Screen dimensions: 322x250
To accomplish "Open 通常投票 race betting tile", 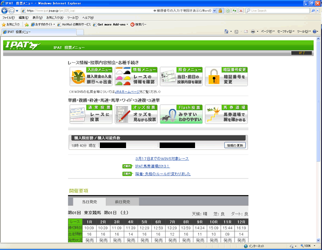I will tap(91, 114).
